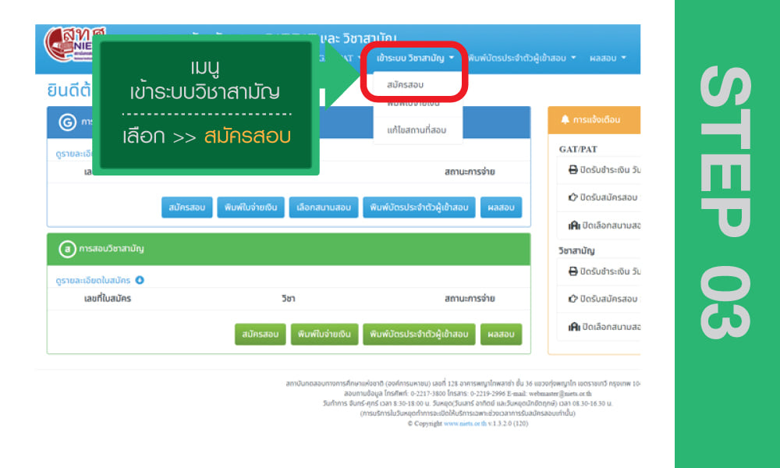Click the building icon under the GAT/PAT notifications
The image size is (780, 468).
(574, 225)
